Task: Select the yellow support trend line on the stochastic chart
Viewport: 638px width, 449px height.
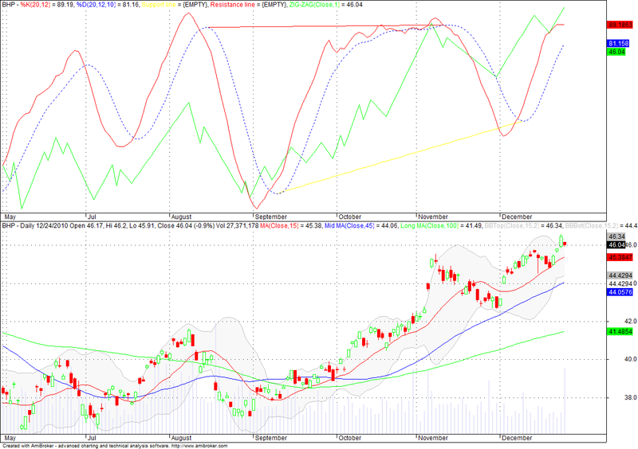Action: point(399,157)
